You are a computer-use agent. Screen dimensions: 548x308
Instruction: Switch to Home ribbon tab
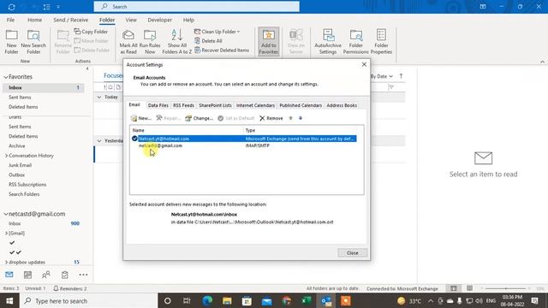click(x=34, y=20)
